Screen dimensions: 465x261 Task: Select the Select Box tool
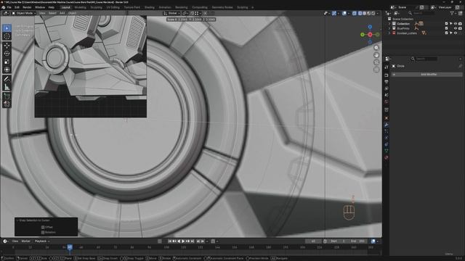(x=7, y=28)
